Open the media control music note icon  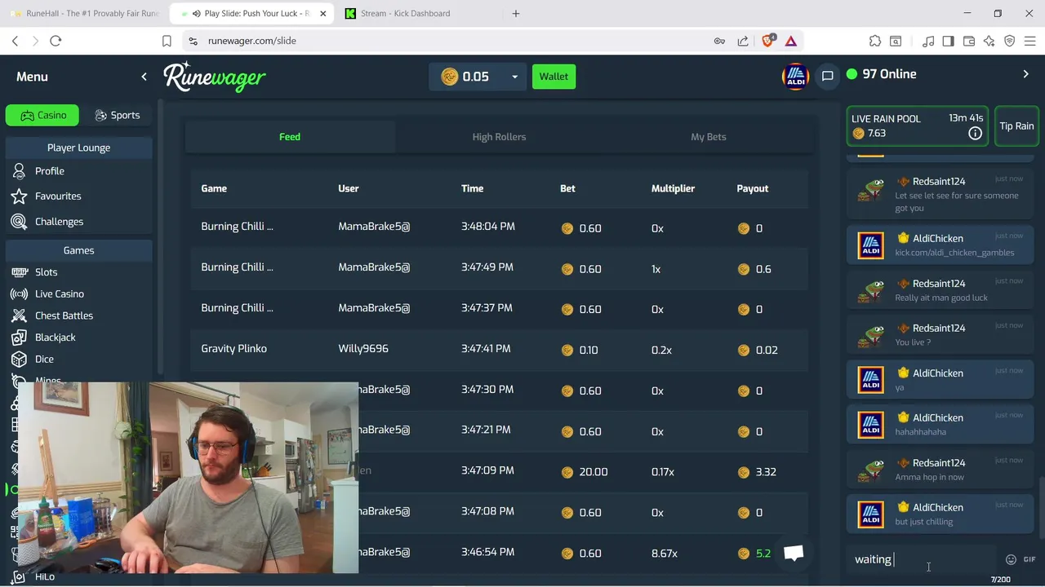click(x=928, y=41)
